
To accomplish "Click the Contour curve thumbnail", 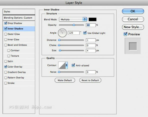I will click(x=62, y=65).
